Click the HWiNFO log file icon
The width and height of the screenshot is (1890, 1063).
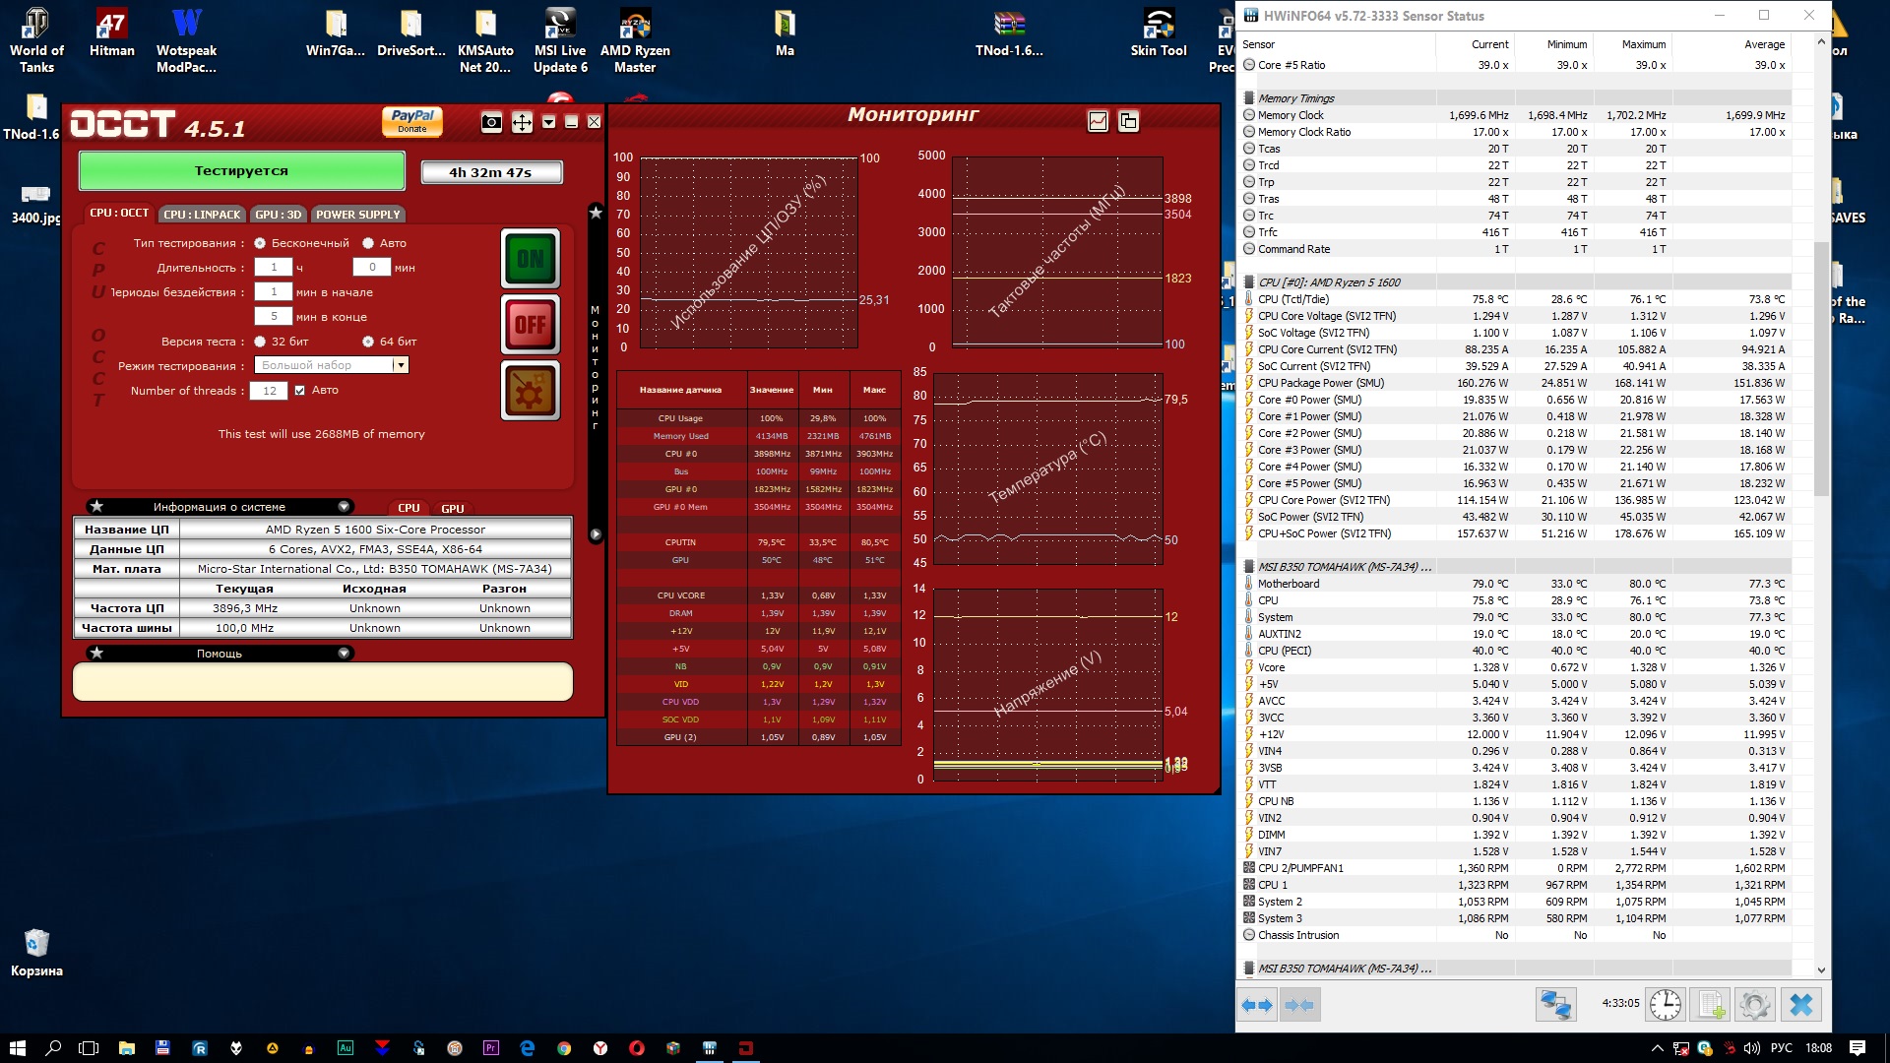tap(1711, 1005)
